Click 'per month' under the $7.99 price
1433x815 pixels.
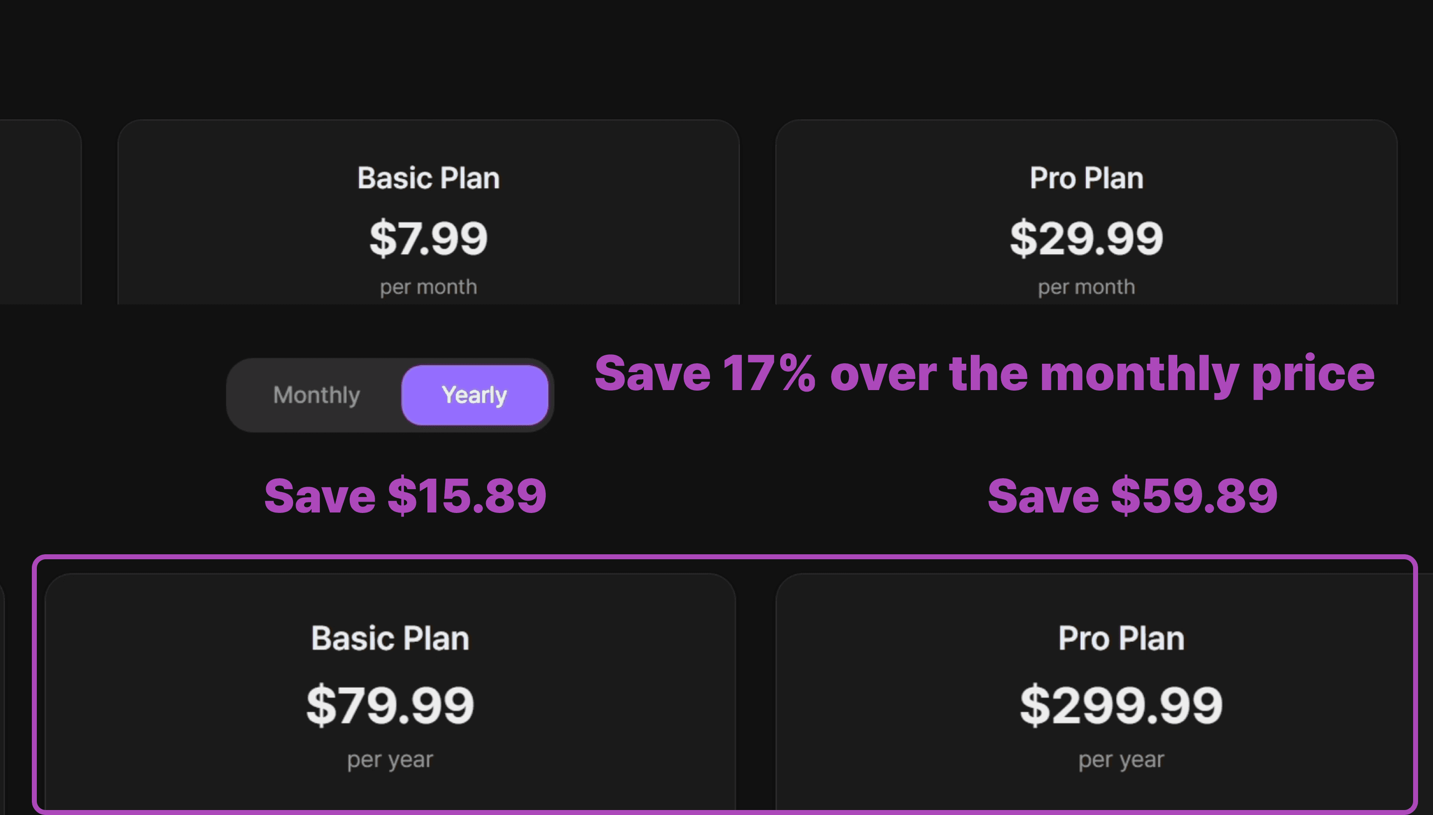click(x=428, y=287)
